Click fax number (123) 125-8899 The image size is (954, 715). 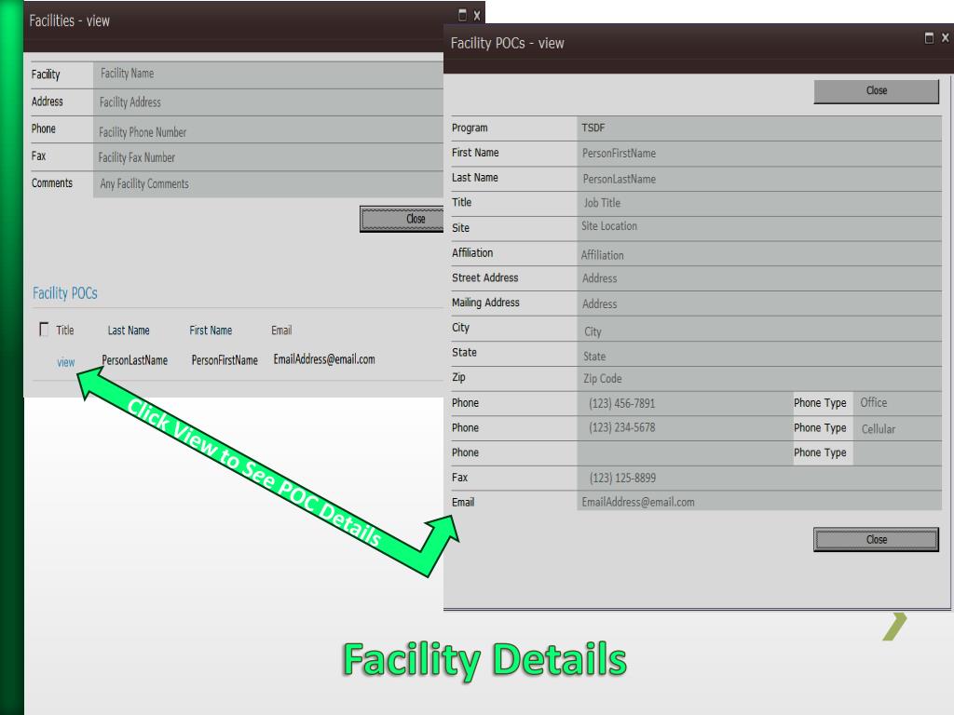[x=622, y=478]
